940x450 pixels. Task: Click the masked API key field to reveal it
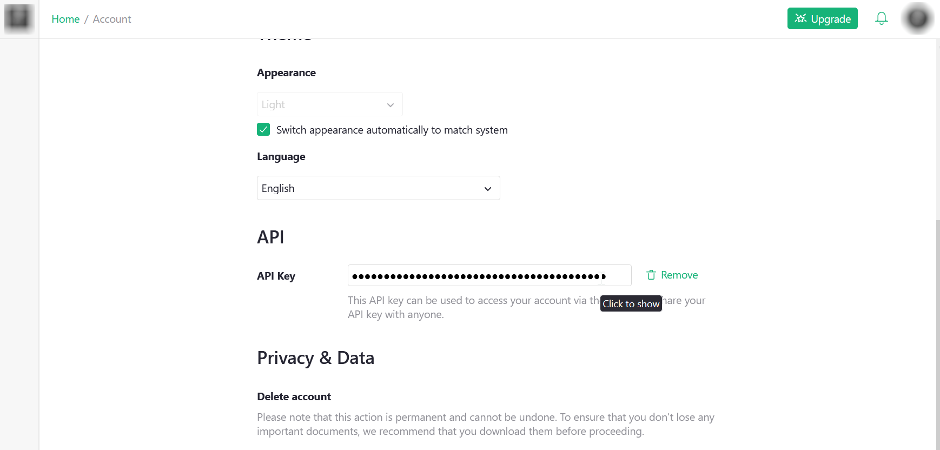(489, 275)
